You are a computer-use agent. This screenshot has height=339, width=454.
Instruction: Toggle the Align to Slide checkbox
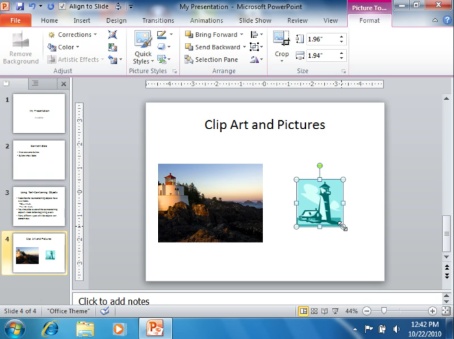[62, 6]
